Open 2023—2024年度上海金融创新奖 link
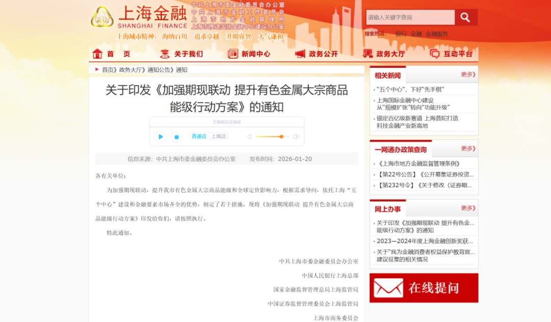Screen dimensions: 551x322 424,241
